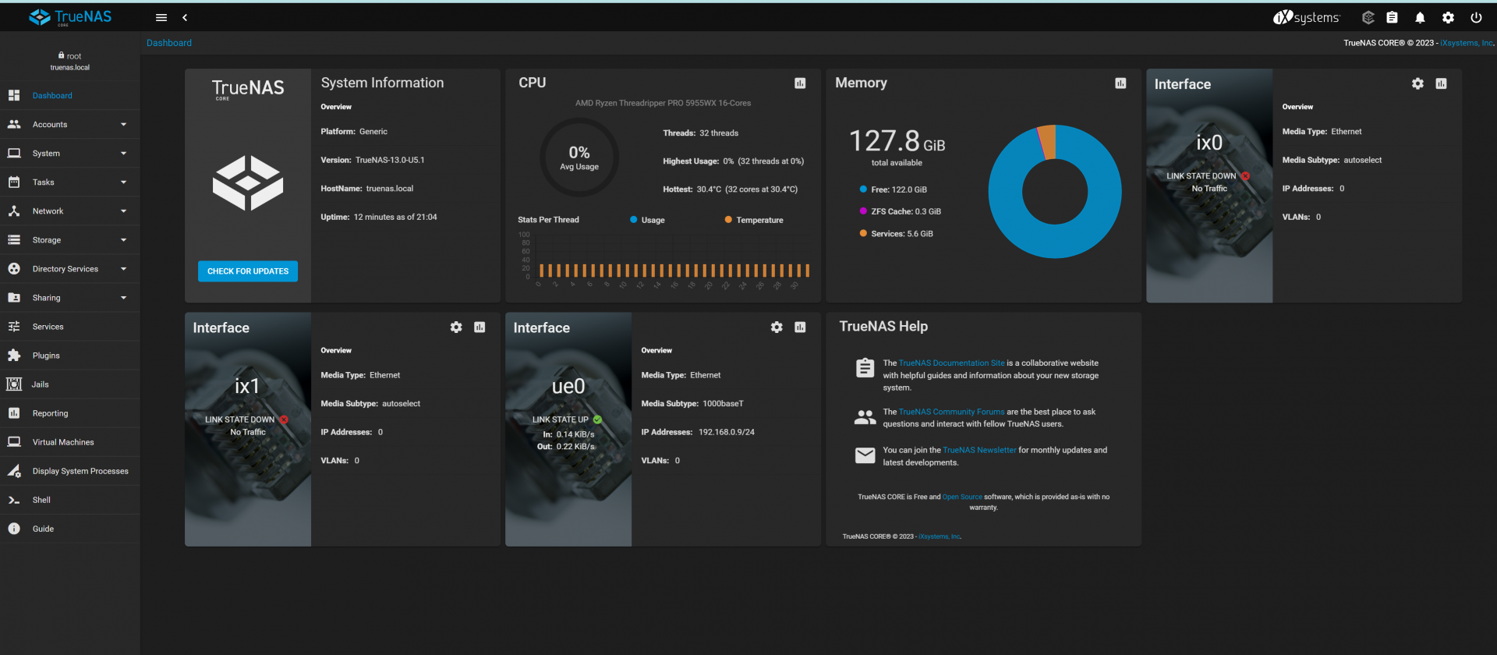Click the magenta ZFS Cache legend dot
1497x655 pixels.
[x=863, y=211]
